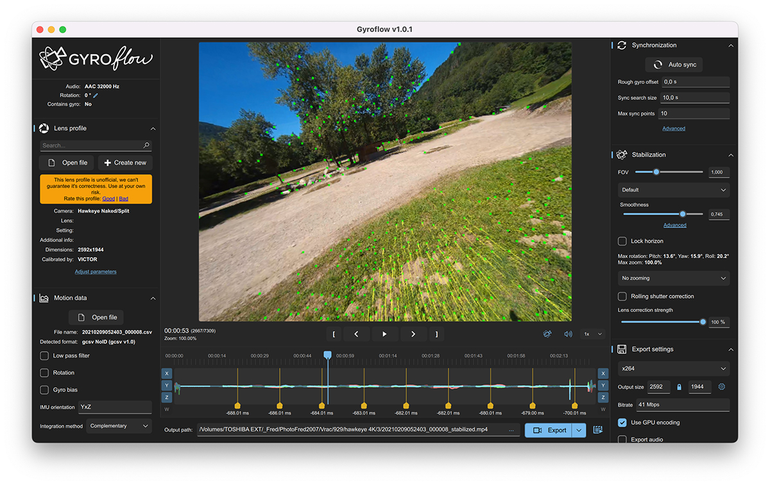The image size is (770, 485).
Task: Uncheck Use GPU encoding
Action: [622, 422]
